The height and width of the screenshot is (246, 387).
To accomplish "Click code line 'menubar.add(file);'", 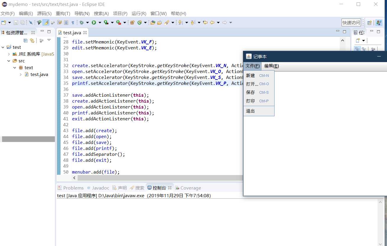I will [x=96, y=172].
